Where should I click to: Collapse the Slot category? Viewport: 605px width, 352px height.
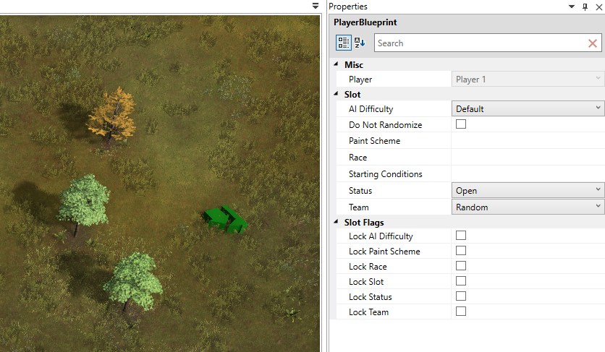click(x=336, y=94)
